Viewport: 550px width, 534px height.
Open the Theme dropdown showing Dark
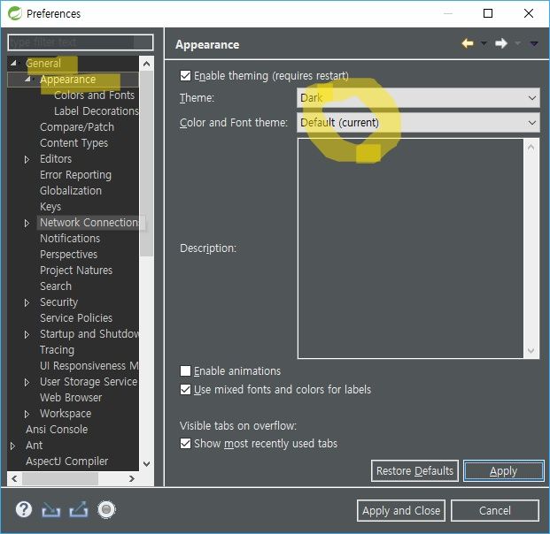pos(418,98)
